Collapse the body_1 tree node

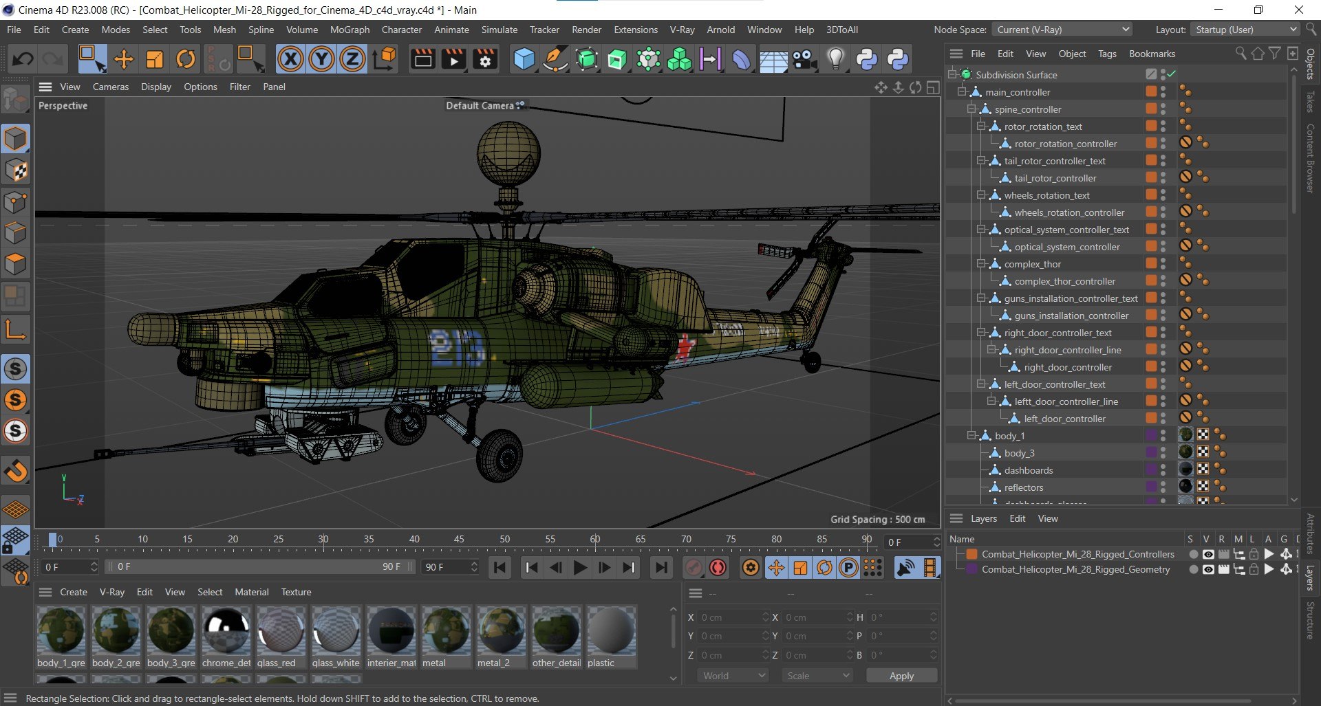point(972,435)
